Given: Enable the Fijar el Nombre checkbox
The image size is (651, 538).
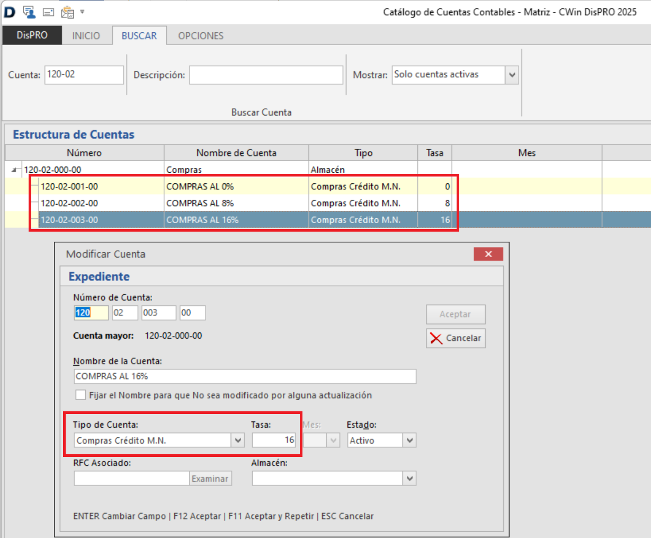Looking at the screenshot, I should tap(81, 395).
